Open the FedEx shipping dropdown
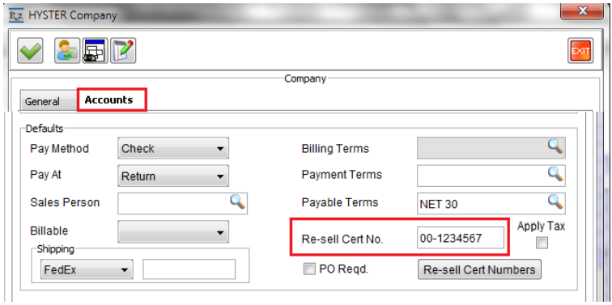The width and height of the screenshot is (612, 305). coord(87,269)
